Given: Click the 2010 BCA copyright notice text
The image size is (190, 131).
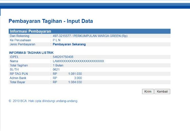Looking at the screenshot, I should [43, 101].
